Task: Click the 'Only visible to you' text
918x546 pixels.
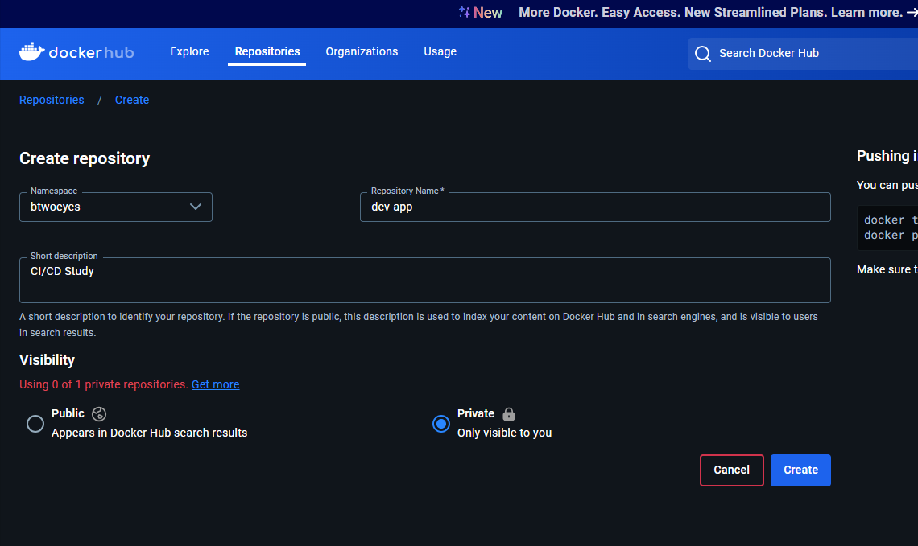Action: tap(504, 433)
